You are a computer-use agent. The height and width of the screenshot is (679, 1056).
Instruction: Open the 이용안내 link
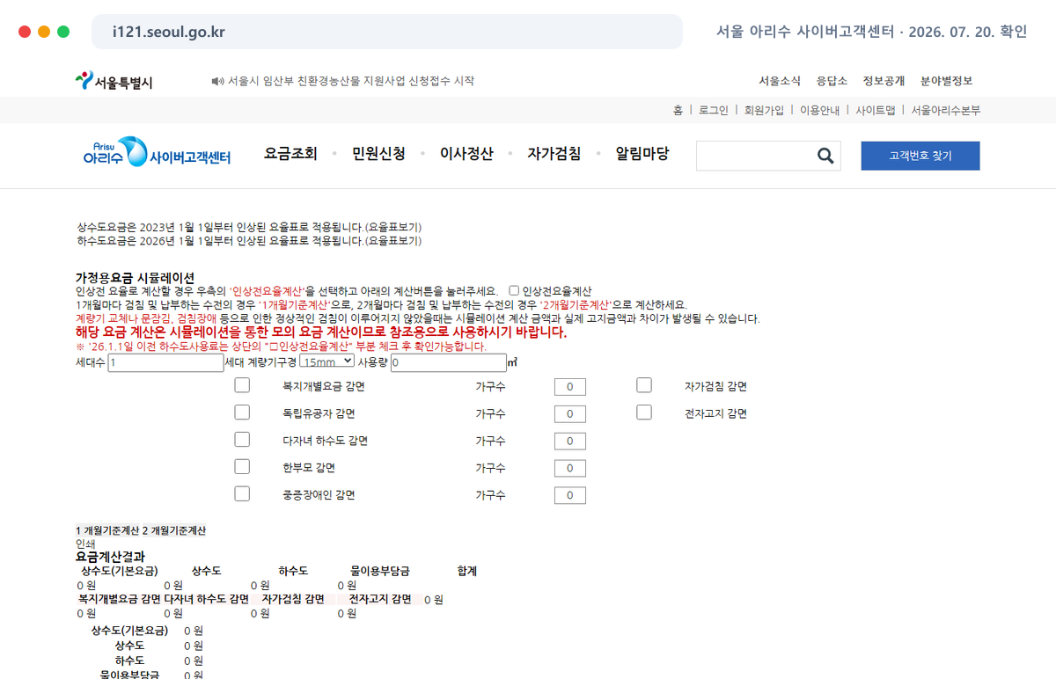coord(819,110)
